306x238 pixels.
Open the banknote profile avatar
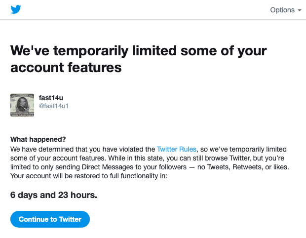22,105
